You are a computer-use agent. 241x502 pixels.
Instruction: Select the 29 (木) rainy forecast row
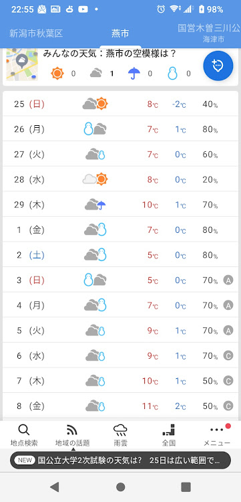[120, 205]
